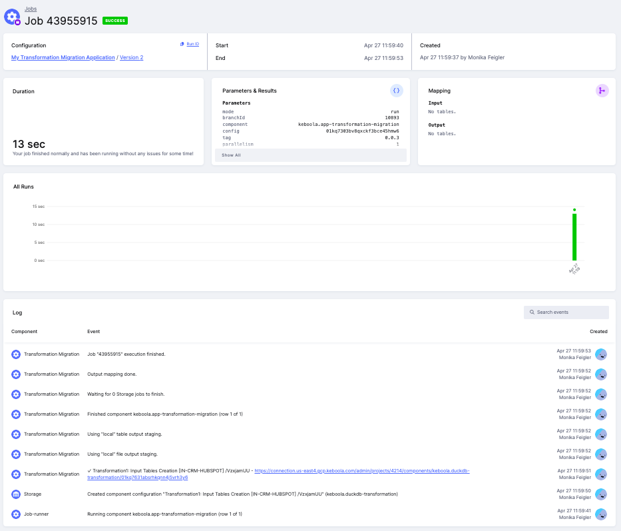Viewport: 621px width, 531px height.
Task: Click the job component gear icon in header
Action: (12, 17)
